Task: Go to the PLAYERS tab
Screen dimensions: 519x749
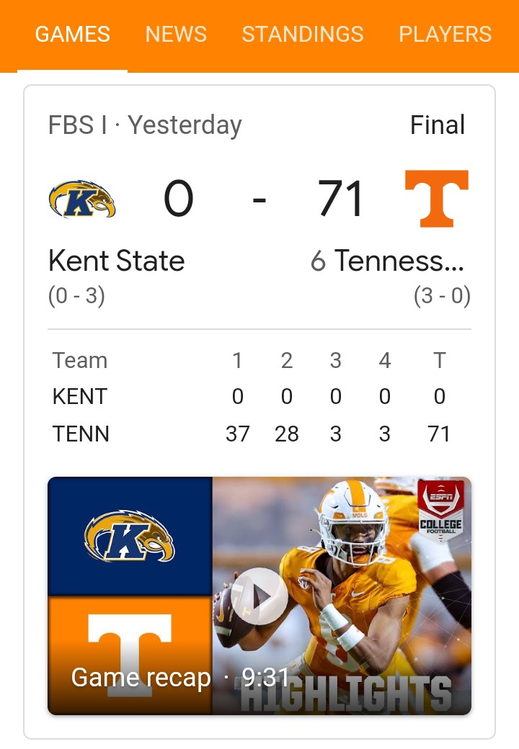Action: pos(445,34)
